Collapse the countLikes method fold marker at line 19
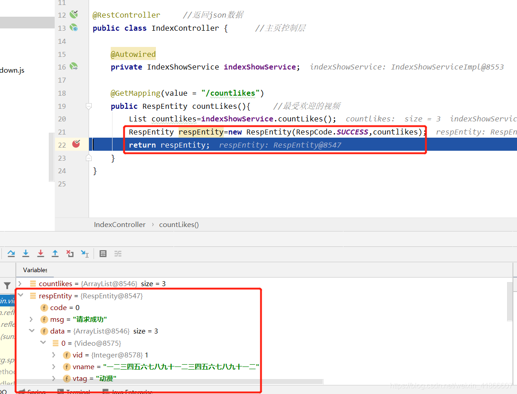Screen dimensions: 517x394 89,107
